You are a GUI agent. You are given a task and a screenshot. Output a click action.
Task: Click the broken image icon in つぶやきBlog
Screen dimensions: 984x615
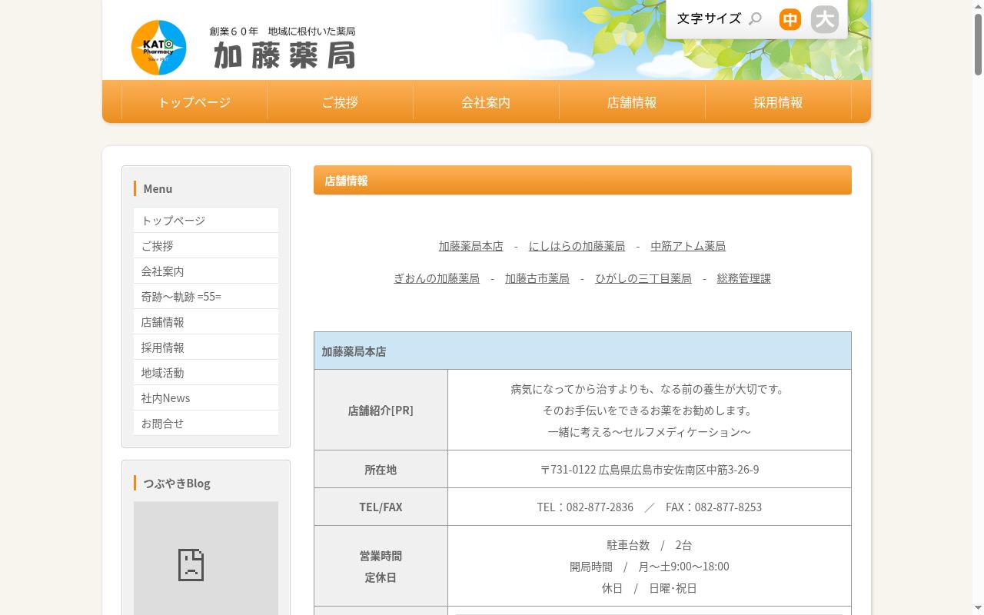[191, 564]
